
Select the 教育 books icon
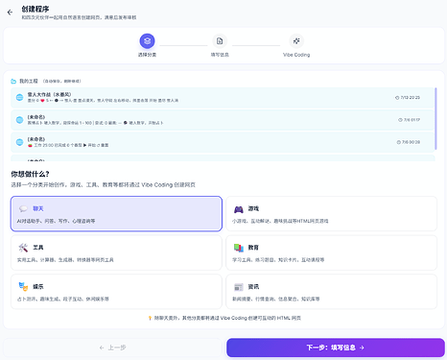click(239, 248)
